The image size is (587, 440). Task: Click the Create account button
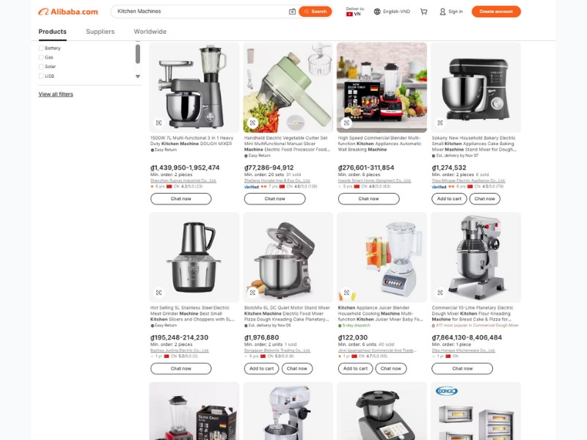496,12
